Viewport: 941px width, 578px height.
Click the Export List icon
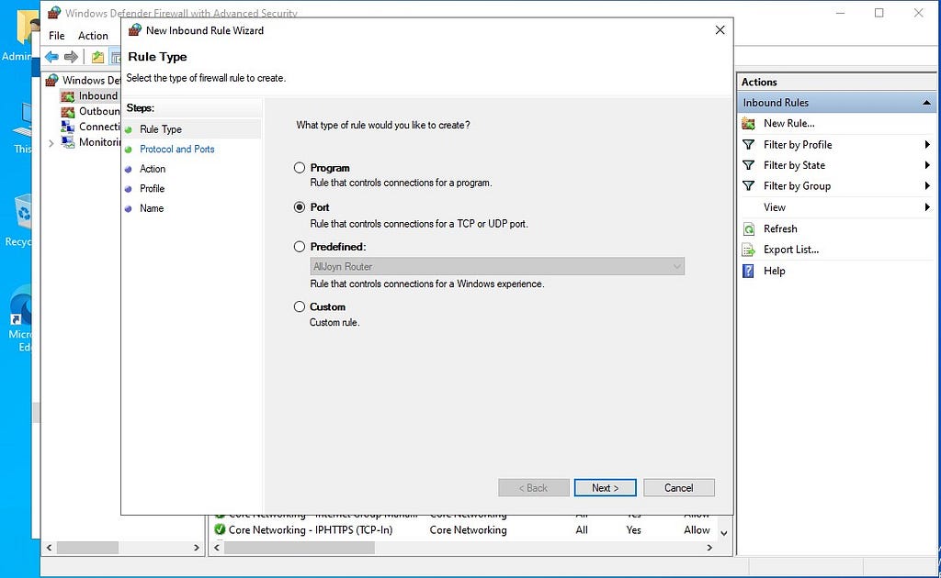[748, 250]
